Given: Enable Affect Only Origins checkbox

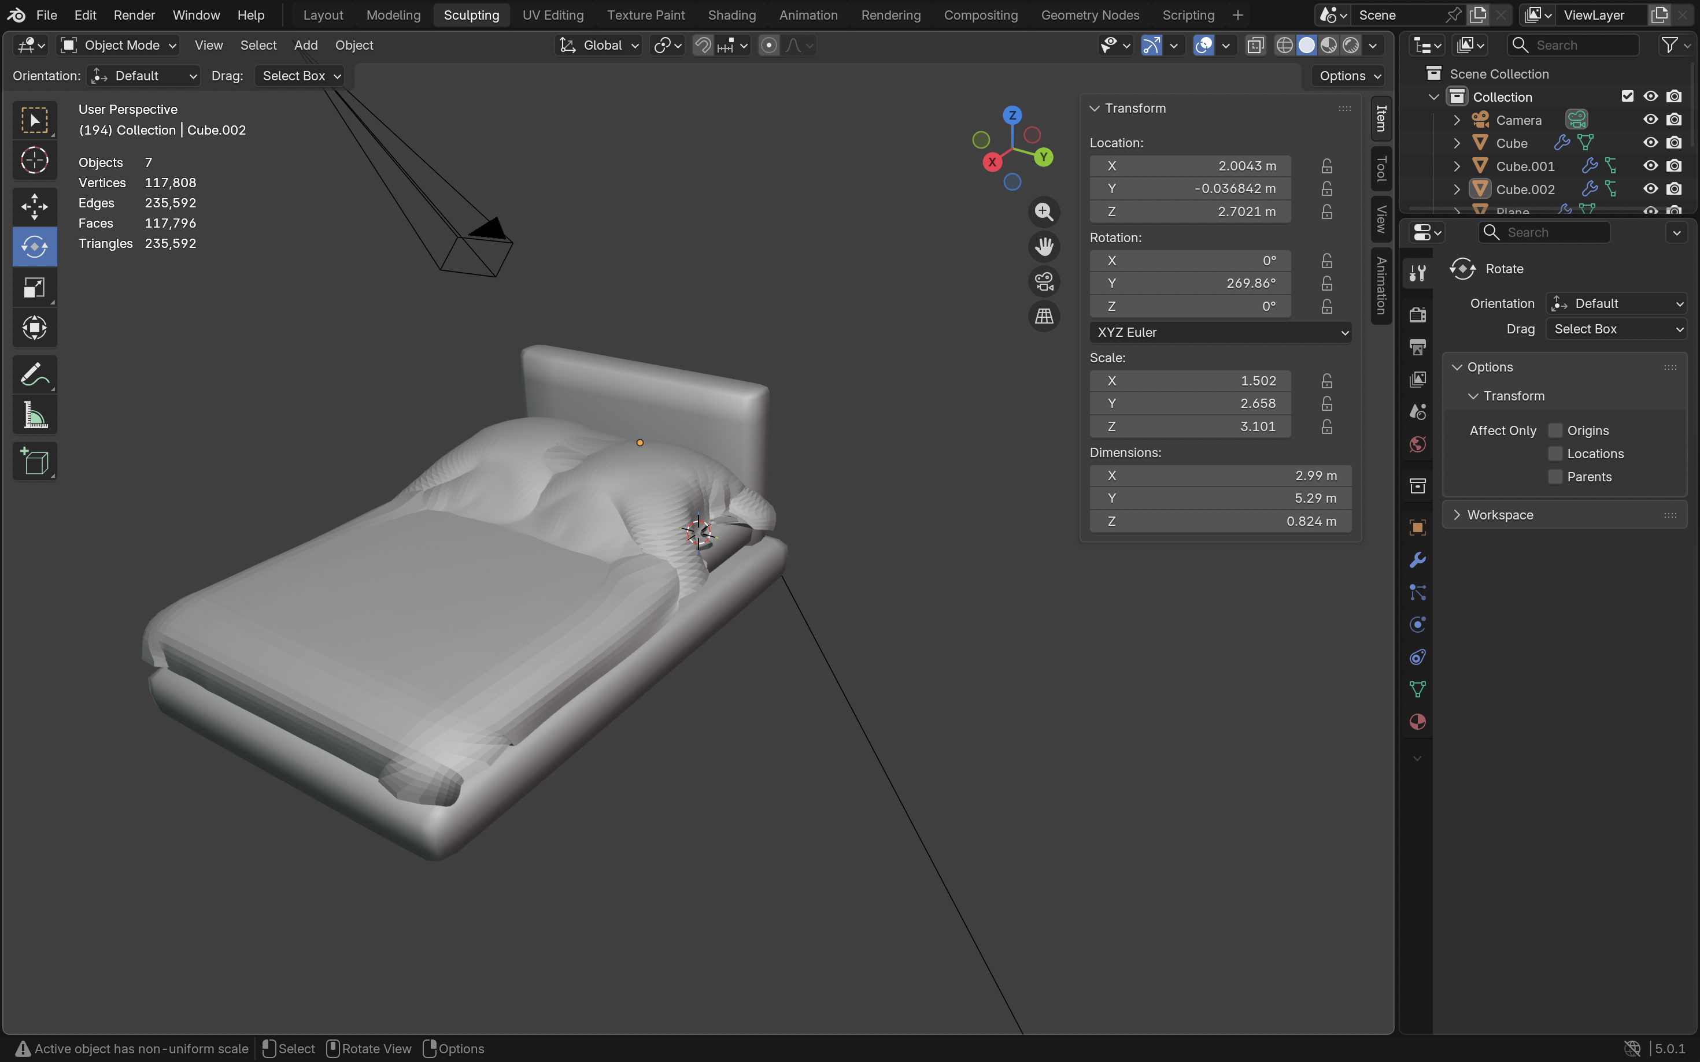Looking at the screenshot, I should [x=1555, y=430].
